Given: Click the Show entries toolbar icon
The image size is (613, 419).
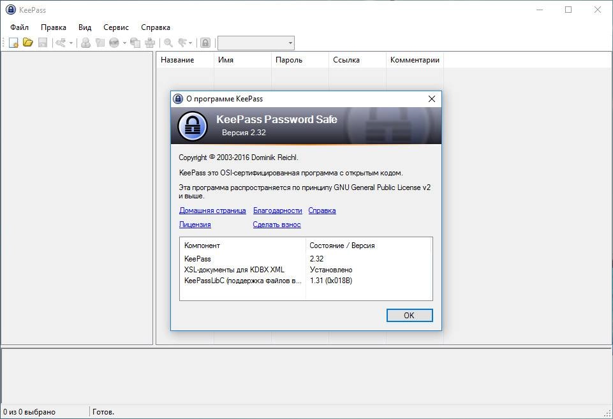Looking at the screenshot, I should click(x=182, y=43).
